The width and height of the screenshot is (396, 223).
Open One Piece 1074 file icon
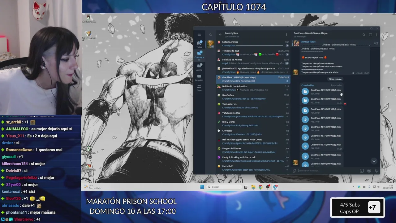pos(305,111)
